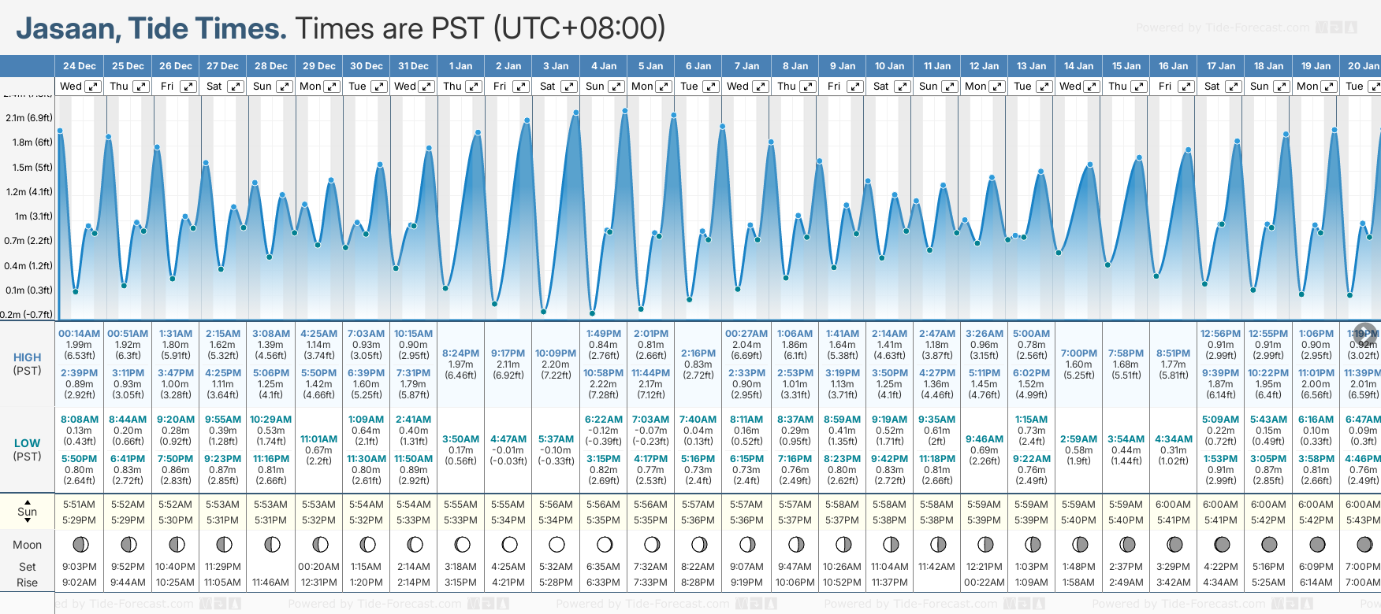Click expand icon for Wed 7 Jan
This screenshot has height=614, width=1381.
click(760, 87)
